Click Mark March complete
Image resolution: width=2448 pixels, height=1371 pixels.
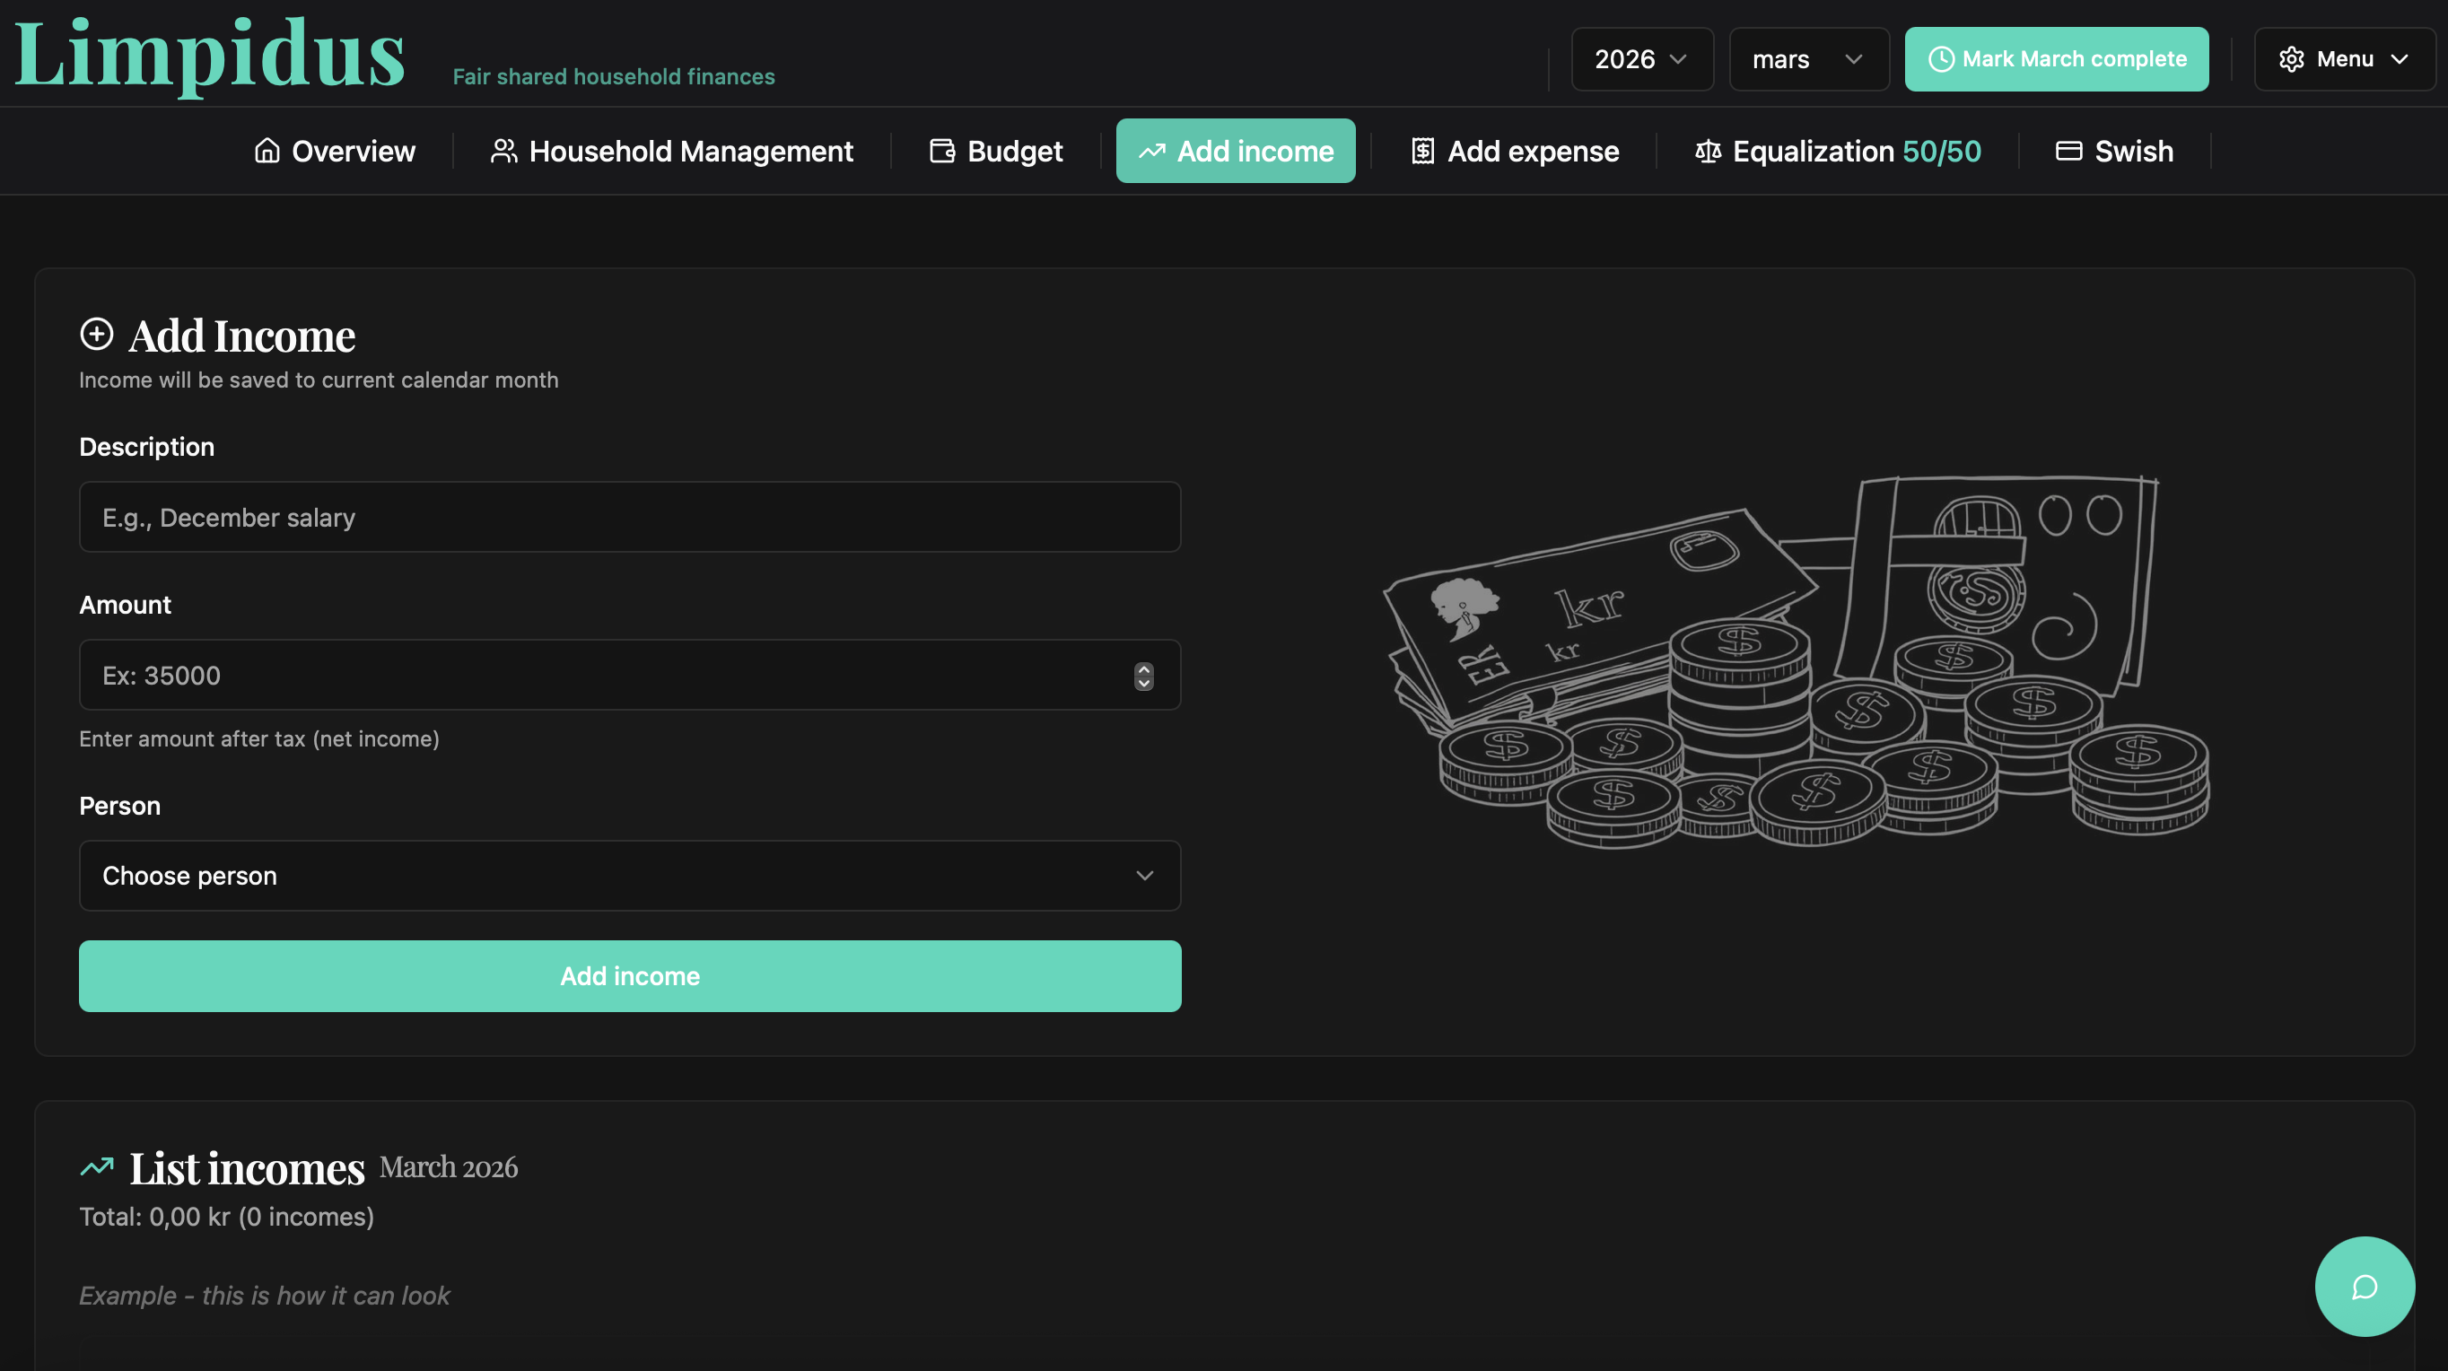click(2057, 59)
